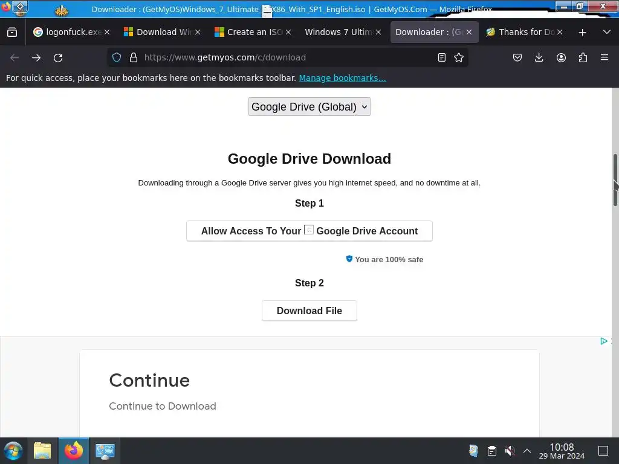Viewport: 619px width, 464px height.
Task: Close the Create an ISO tab
Action: click(x=288, y=32)
